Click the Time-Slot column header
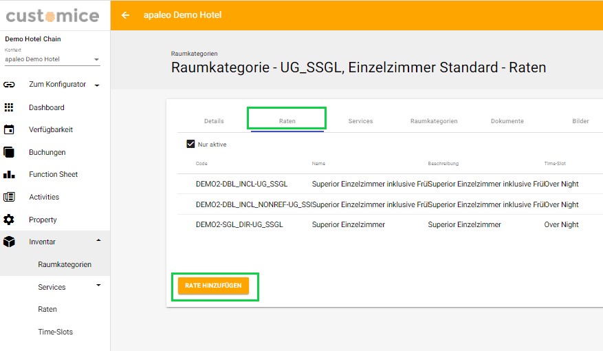Image resolution: width=603 pixels, height=351 pixels. pyautogui.click(x=555, y=164)
